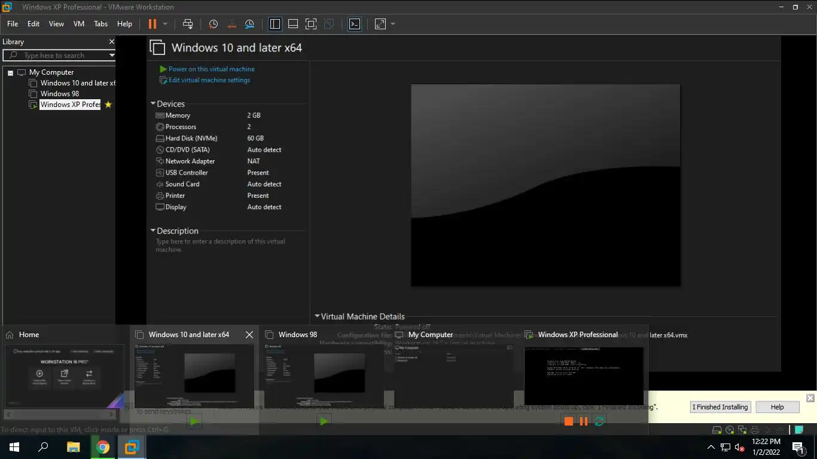
Task: Collapse the Devices section
Action: 153,104
